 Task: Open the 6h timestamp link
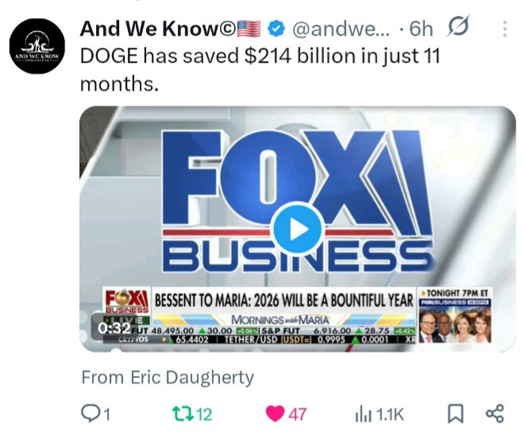pyautogui.click(x=421, y=29)
